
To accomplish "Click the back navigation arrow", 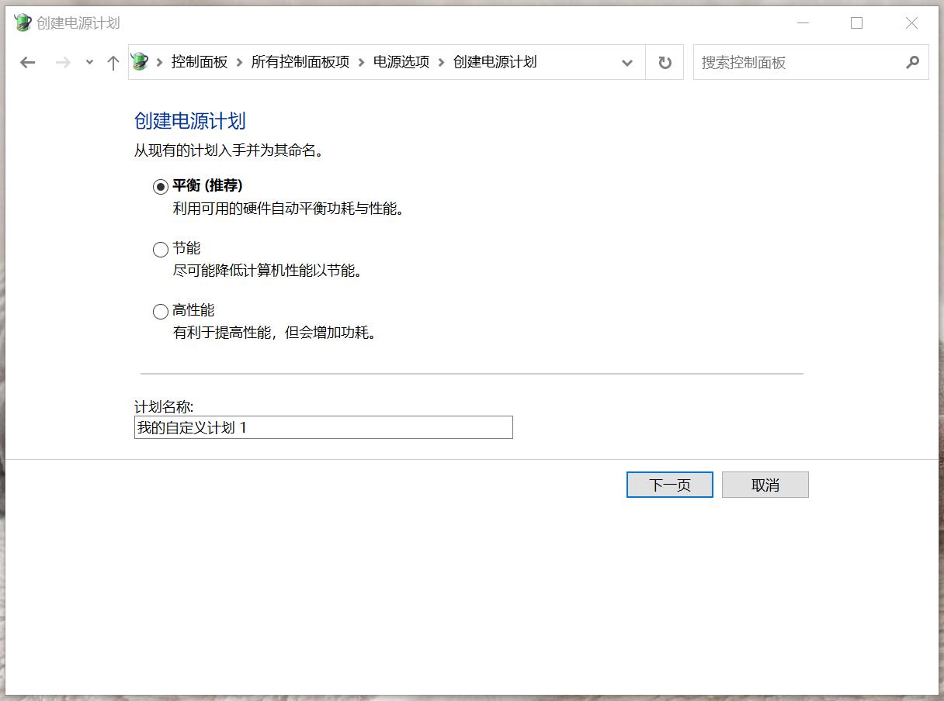I will tap(28, 62).
